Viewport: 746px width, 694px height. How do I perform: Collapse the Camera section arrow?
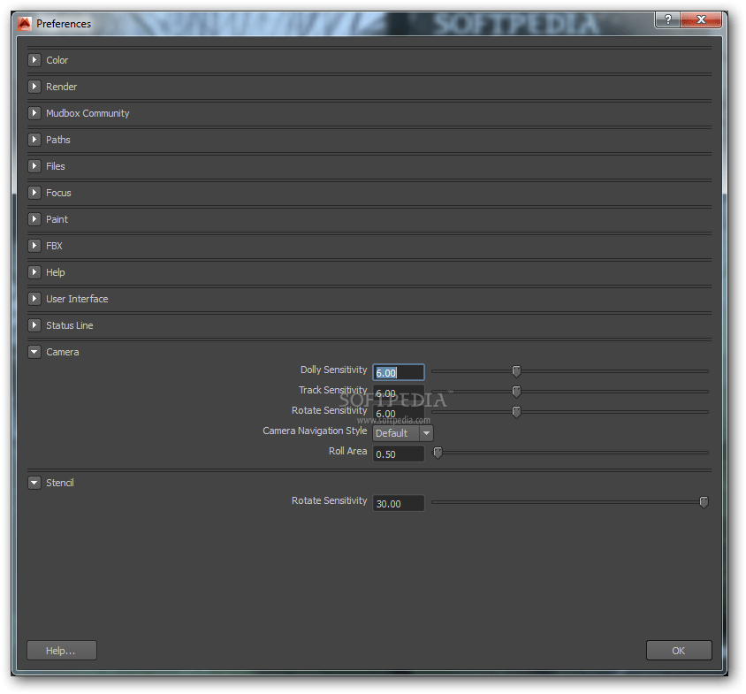coord(34,352)
